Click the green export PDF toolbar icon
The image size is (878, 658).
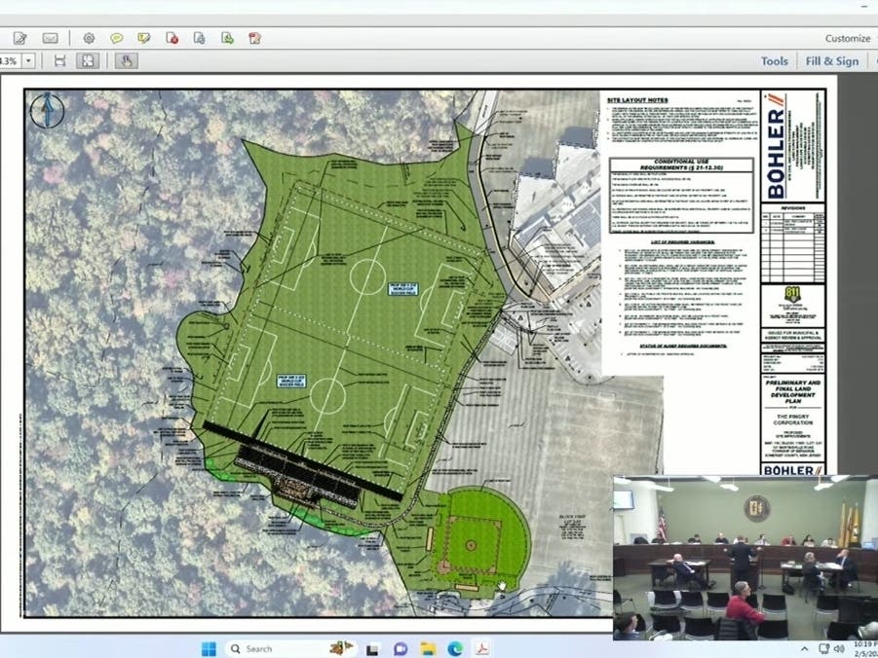point(226,37)
